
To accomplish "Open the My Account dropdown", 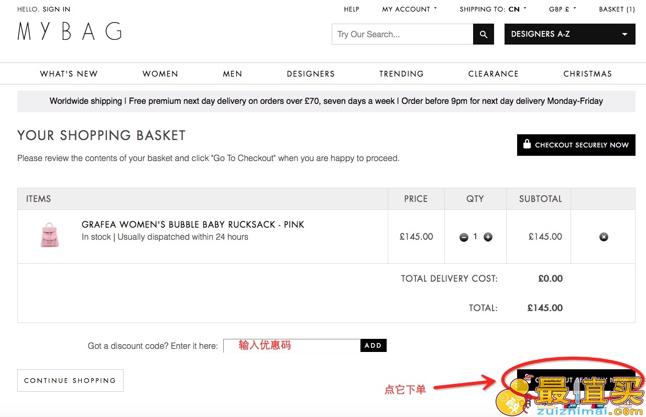I will (409, 9).
